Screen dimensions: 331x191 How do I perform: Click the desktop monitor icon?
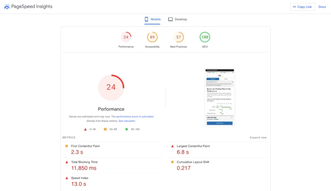click(x=170, y=19)
